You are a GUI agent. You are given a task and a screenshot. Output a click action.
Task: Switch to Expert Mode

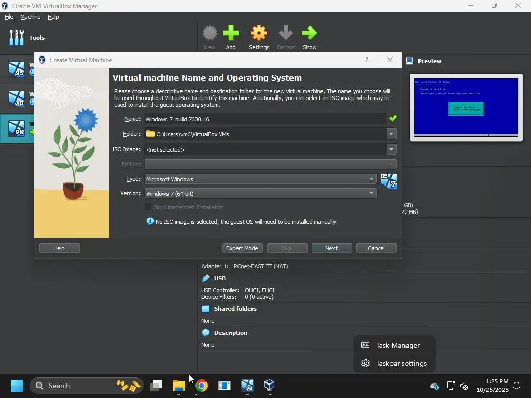[x=242, y=248]
